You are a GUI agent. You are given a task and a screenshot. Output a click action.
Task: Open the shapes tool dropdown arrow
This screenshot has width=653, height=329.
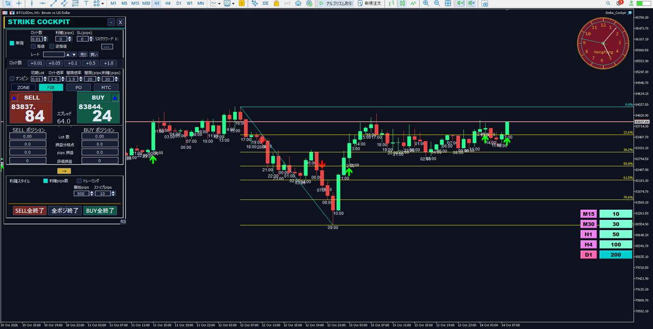click(x=103, y=3)
